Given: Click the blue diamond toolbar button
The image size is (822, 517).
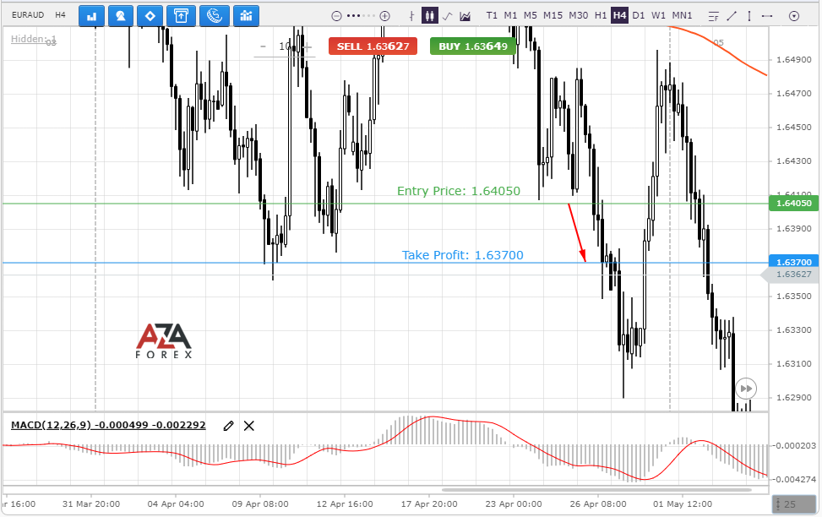Looking at the screenshot, I should click(150, 16).
